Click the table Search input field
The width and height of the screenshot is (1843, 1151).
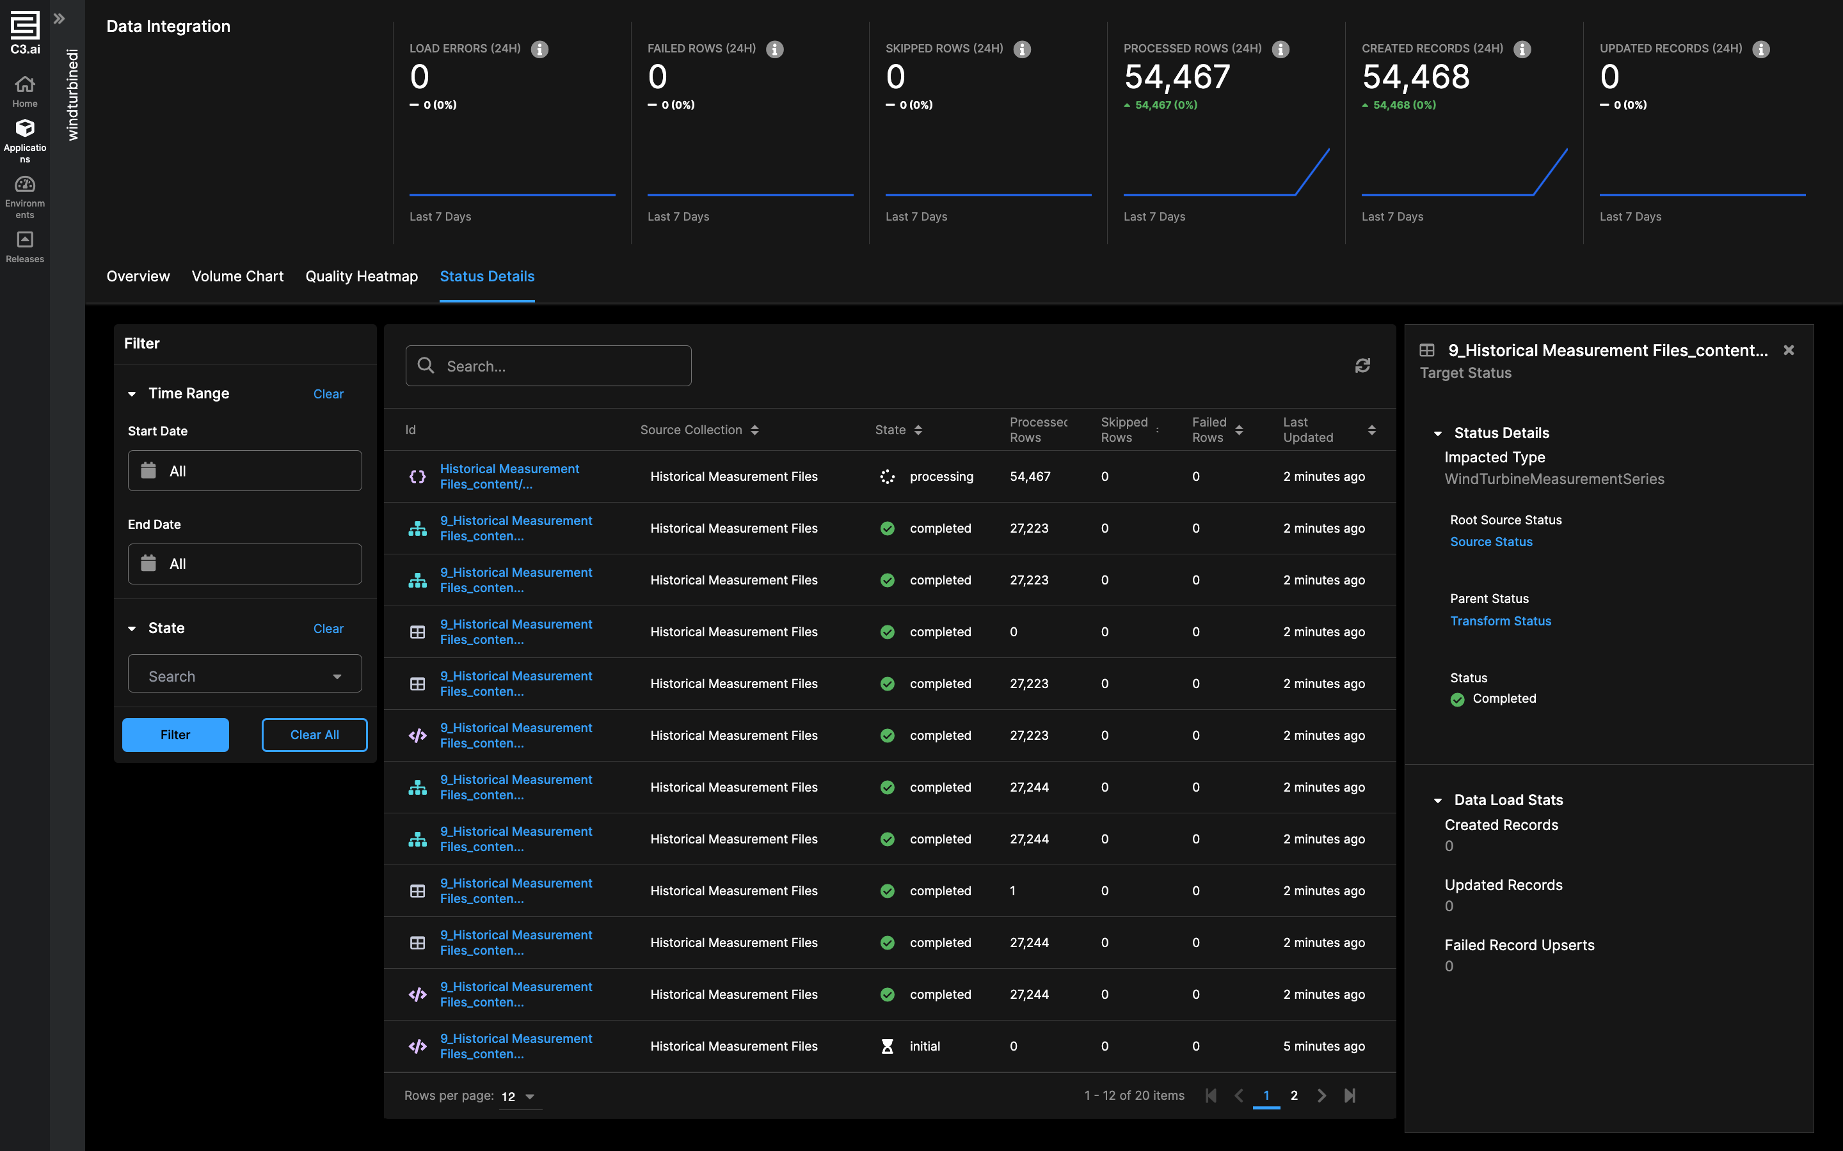click(x=548, y=366)
